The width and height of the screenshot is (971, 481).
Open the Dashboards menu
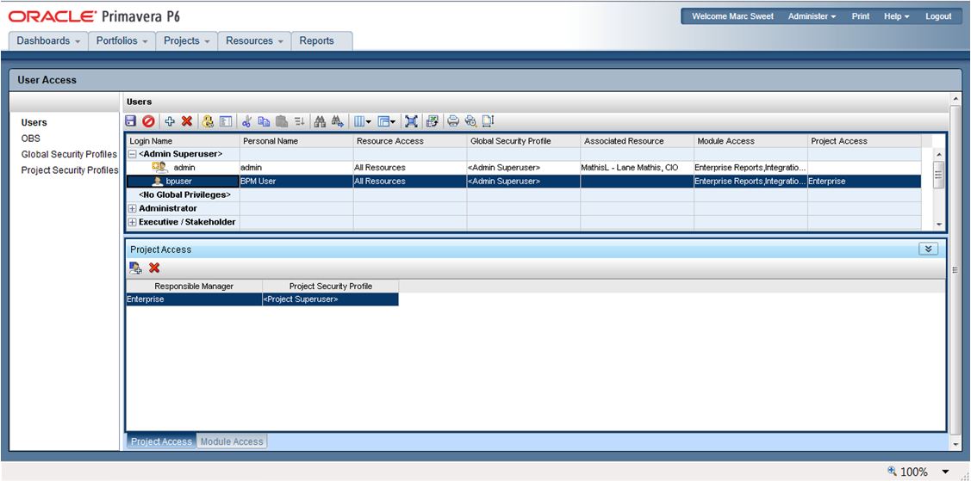[x=48, y=40]
